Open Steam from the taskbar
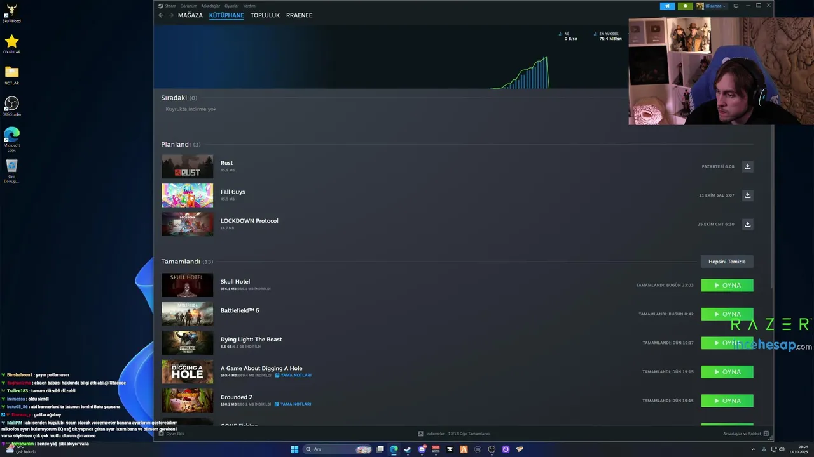 tap(408, 449)
